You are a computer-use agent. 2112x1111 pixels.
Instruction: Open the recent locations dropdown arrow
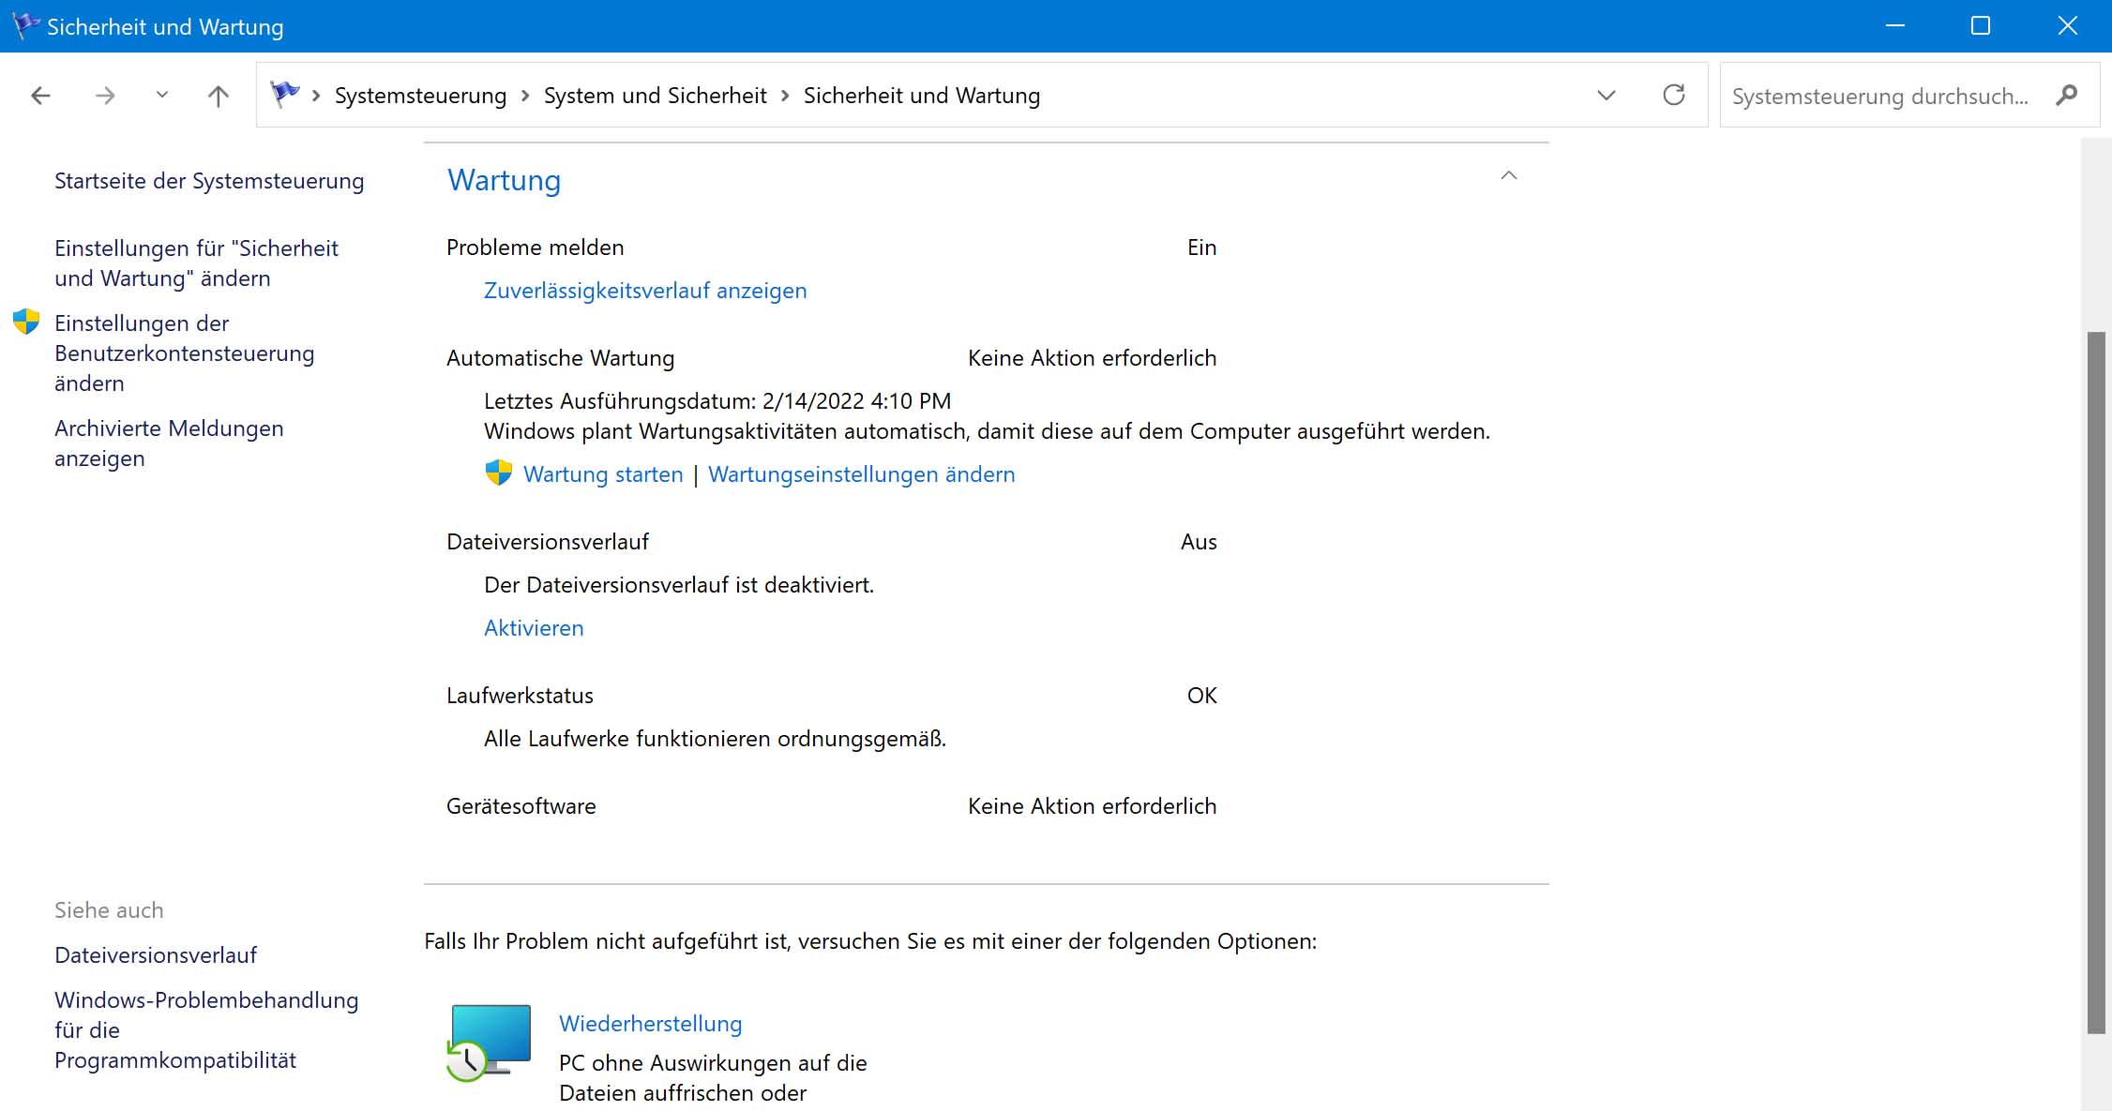click(x=162, y=95)
